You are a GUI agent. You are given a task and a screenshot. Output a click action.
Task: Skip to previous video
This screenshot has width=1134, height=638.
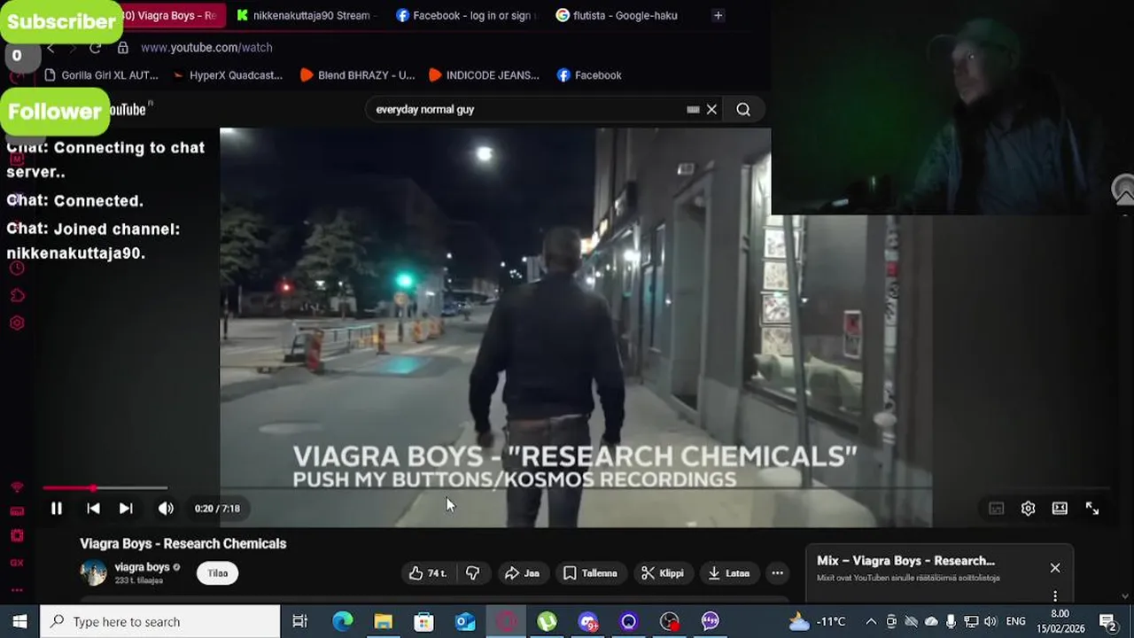point(93,509)
